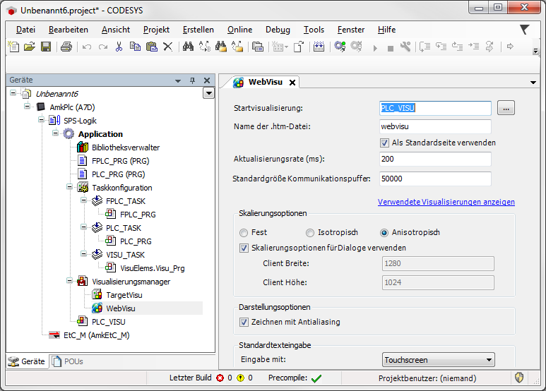Collapse the Application node

(55, 133)
